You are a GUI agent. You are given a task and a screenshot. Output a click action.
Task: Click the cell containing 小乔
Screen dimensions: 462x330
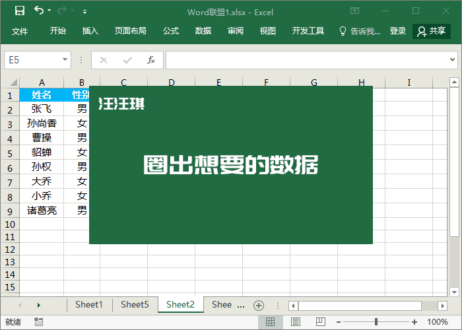click(42, 195)
